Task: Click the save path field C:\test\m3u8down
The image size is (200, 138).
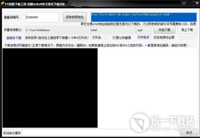Action: [58, 30]
